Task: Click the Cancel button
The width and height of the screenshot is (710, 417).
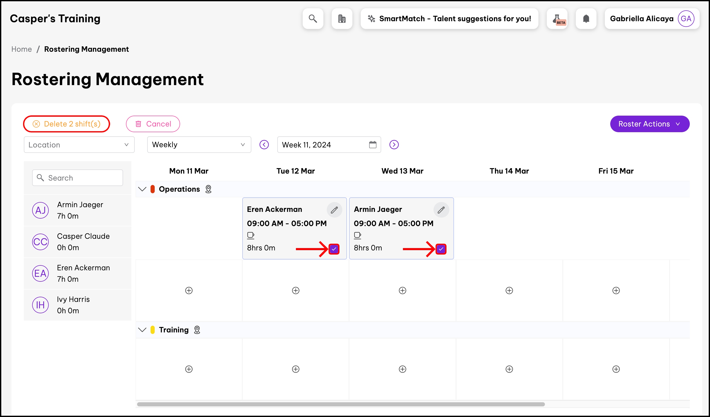Action: click(x=153, y=124)
